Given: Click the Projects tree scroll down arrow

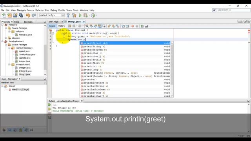Looking at the screenshot, I should point(45,74).
